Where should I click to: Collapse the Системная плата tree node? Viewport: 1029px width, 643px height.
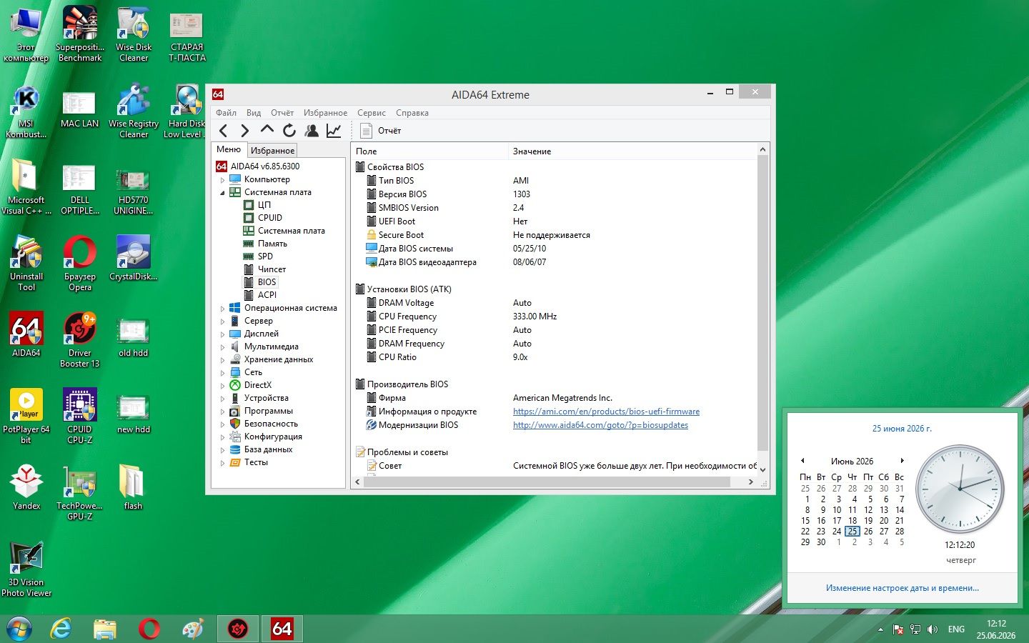[x=222, y=193]
